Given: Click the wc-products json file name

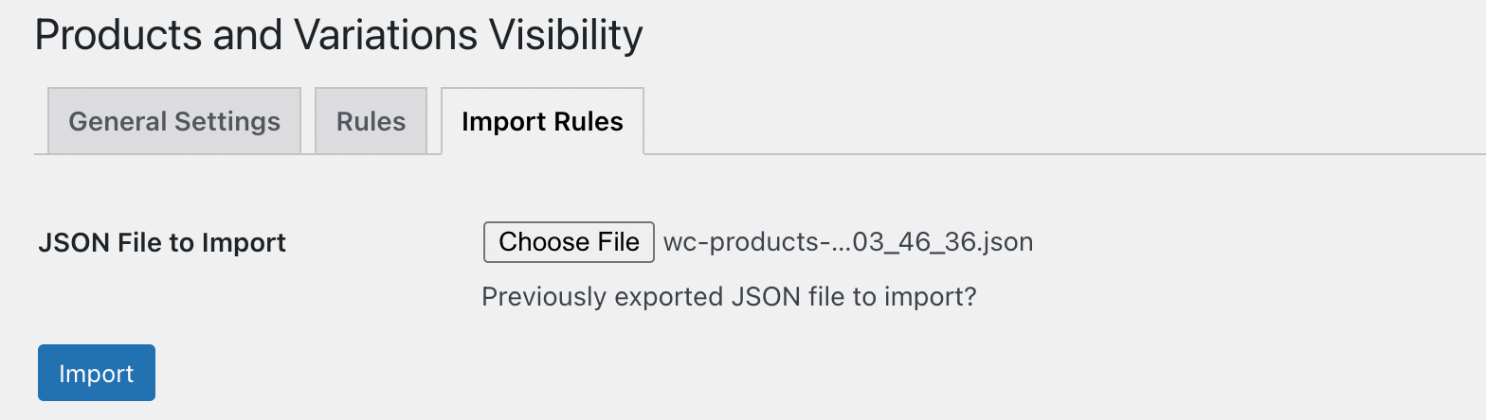Looking at the screenshot, I should pos(847,242).
